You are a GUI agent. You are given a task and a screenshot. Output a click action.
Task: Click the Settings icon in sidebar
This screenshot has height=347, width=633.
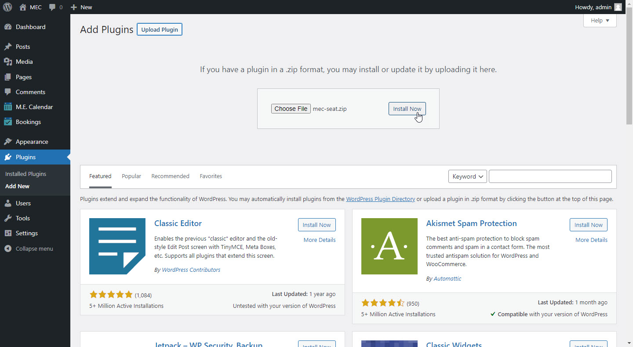click(8, 233)
